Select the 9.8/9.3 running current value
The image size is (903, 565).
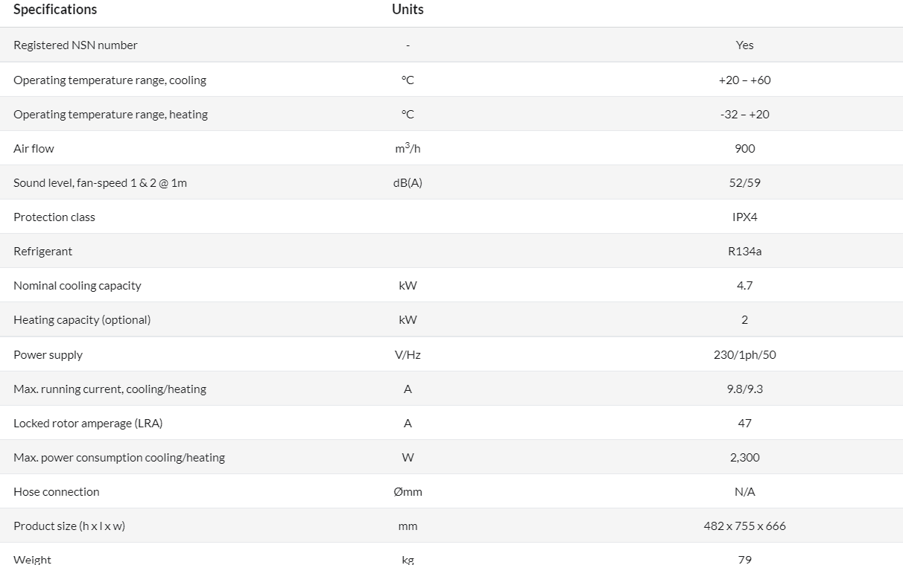tap(744, 389)
